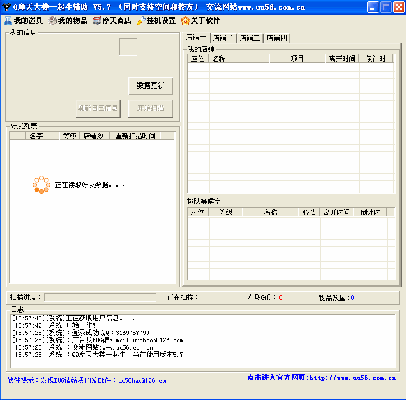Sort friend list by 店铺数 column

95,136
